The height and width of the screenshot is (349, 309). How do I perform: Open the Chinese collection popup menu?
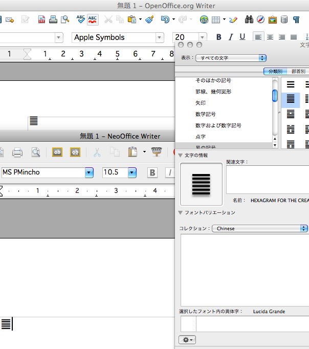click(x=259, y=229)
